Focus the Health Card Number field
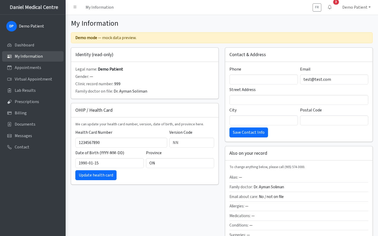Screen dimensions: 378x236 coord(121,143)
